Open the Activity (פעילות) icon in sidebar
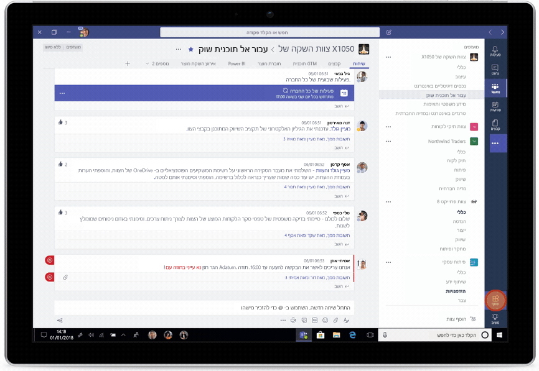This screenshot has height=371, width=539. tap(495, 50)
